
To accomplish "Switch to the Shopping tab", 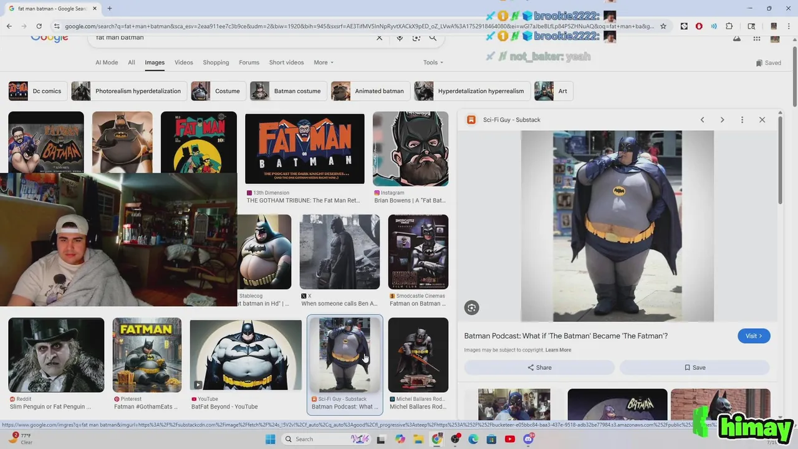I will [x=216, y=62].
